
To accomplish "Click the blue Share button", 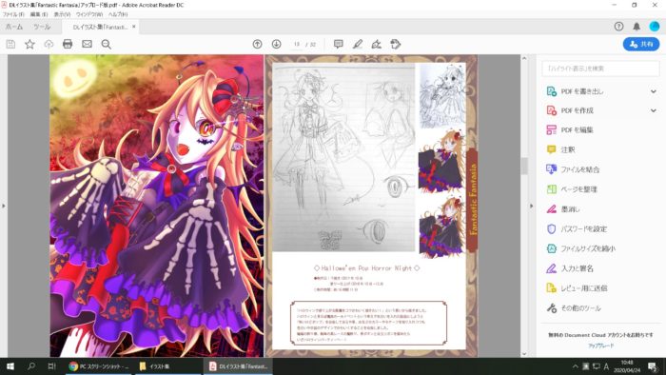I will 641,44.
